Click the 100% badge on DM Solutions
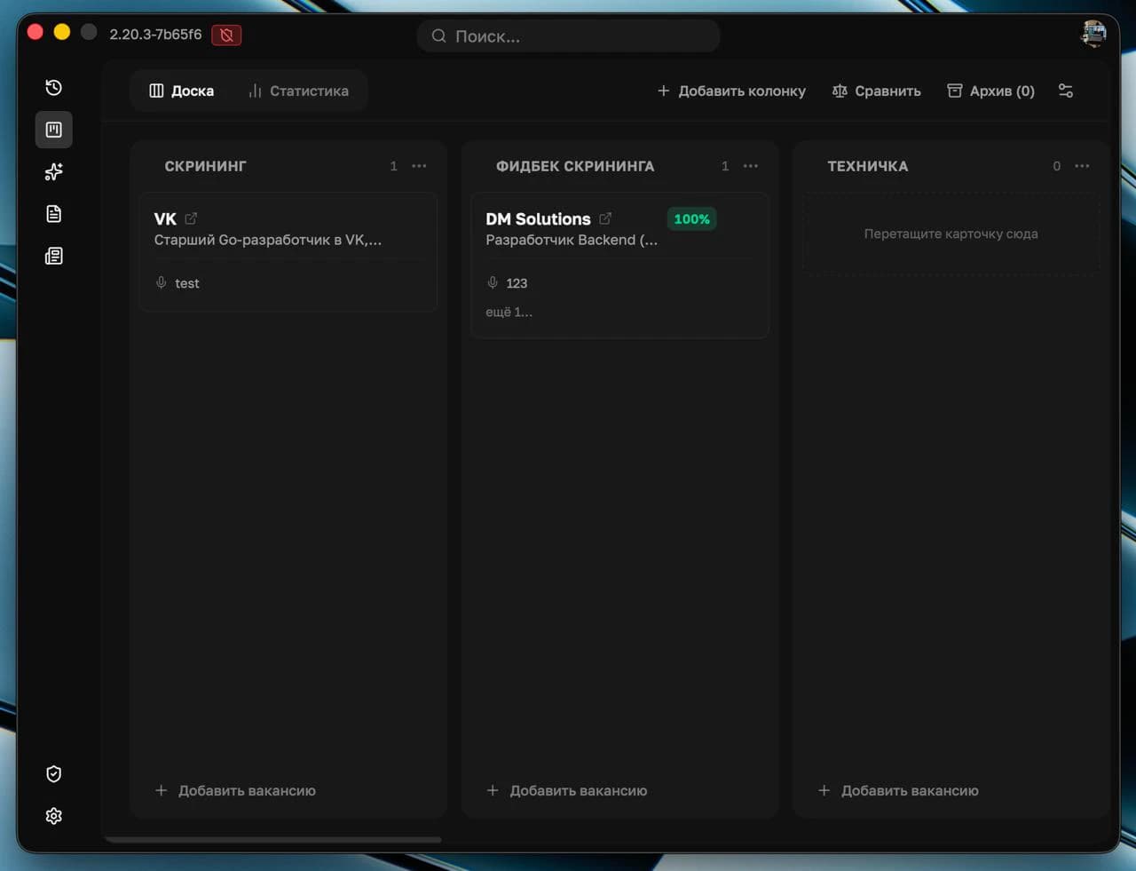Viewport: 1136px width, 871px height. point(691,218)
